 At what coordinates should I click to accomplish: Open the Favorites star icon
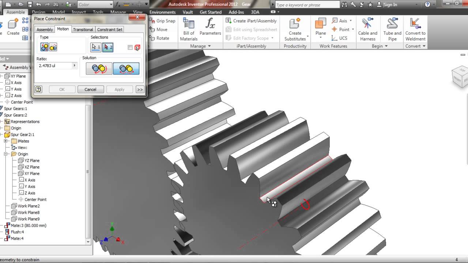click(370, 4)
